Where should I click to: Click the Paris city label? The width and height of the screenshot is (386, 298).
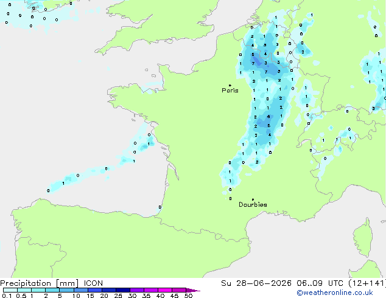pyautogui.click(x=230, y=90)
